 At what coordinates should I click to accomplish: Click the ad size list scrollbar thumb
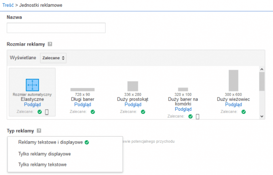click(262, 82)
